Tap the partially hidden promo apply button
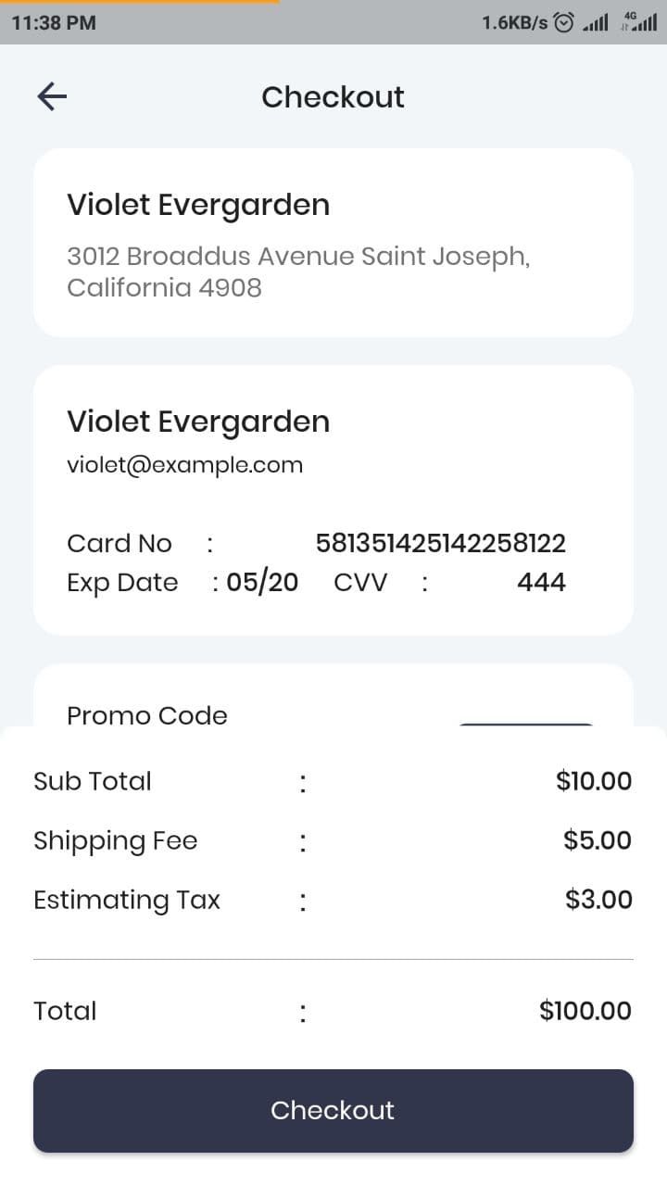This screenshot has height=1186, width=667. tap(526, 724)
